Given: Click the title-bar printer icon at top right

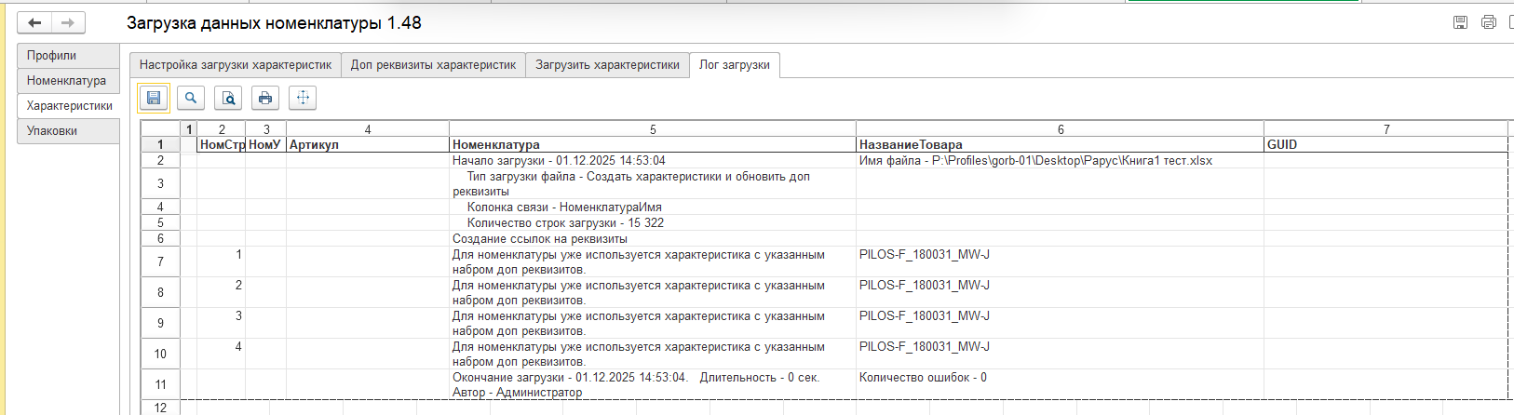Looking at the screenshot, I should pos(1488,22).
